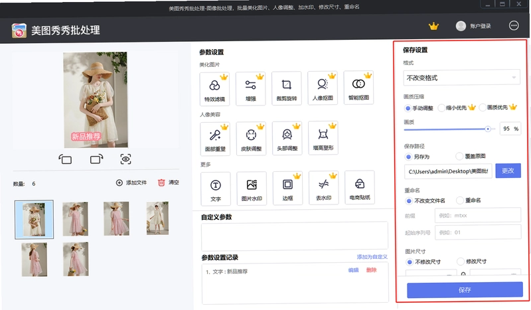Open the more options ellipsis menu

[514, 25]
